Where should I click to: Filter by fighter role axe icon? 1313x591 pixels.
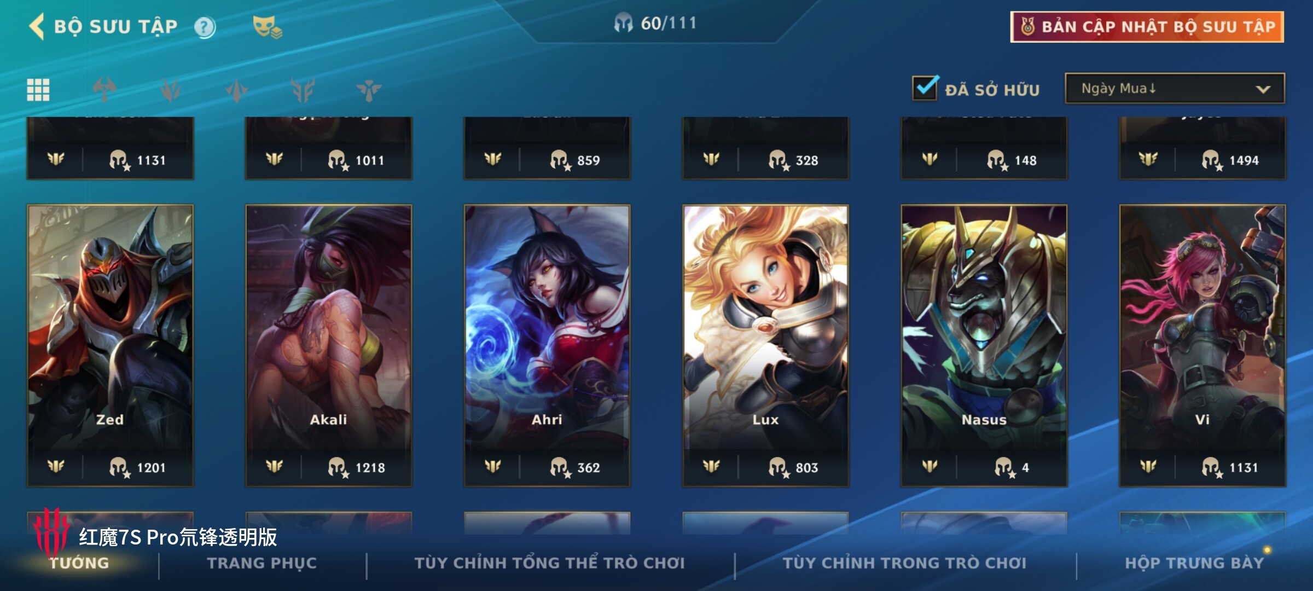(104, 90)
